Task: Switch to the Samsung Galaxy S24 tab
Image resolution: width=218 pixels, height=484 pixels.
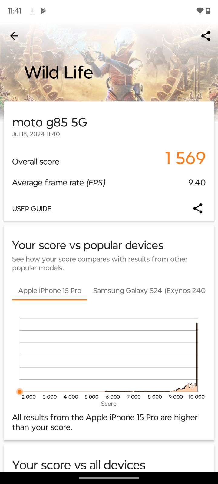Action: [x=149, y=291]
